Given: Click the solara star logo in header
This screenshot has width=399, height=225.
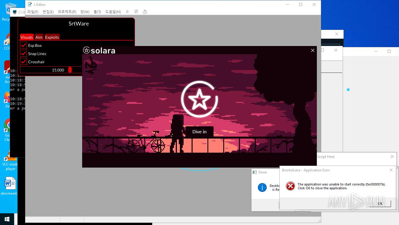Looking at the screenshot, I should [86, 50].
